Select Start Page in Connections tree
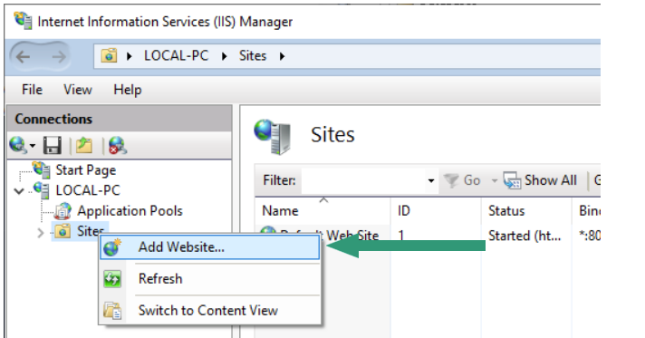645x338 pixels. click(x=85, y=170)
